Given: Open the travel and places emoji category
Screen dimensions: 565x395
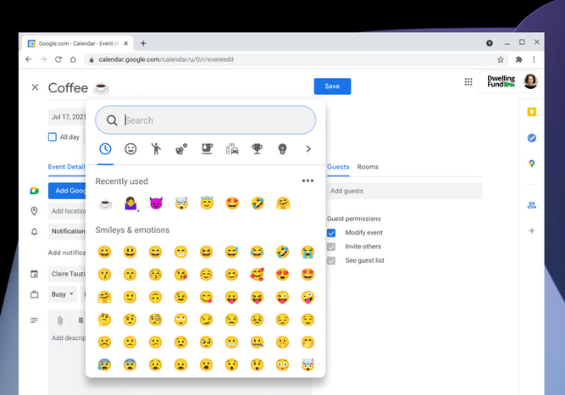Looking at the screenshot, I should [232, 148].
